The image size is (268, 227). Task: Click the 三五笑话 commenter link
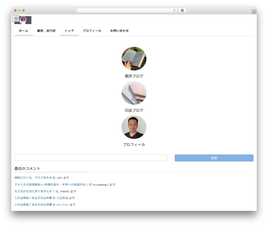point(62,198)
